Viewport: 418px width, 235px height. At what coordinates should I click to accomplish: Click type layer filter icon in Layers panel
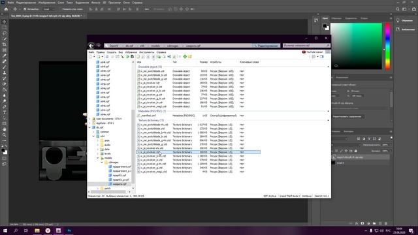[369, 139]
